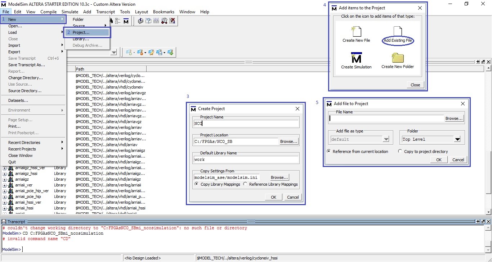Click the layout toolbar icon with green arrow
The image size is (492, 262).
pos(170,53)
